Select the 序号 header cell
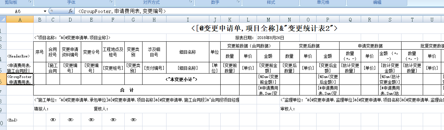The width and height of the screenshot is (444, 130). tap(40, 52)
